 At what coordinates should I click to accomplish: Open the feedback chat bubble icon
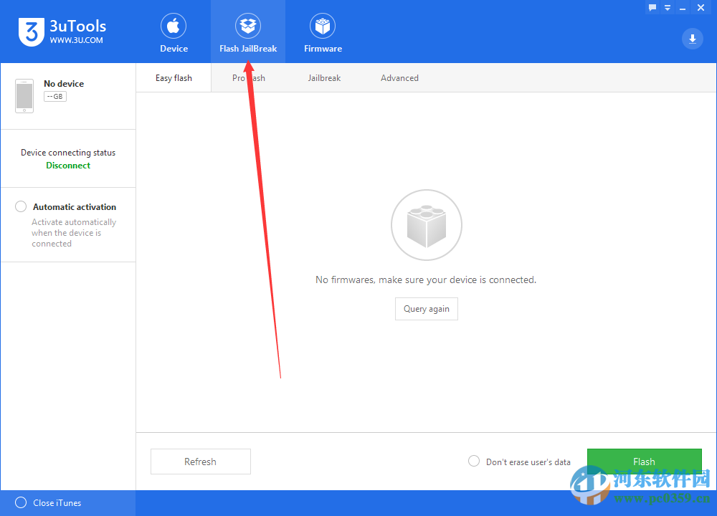tap(652, 7)
